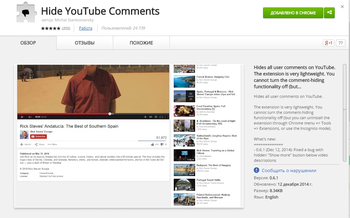Toggle the thumbs down dislike button
The height and width of the screenshot is (218, 350).
pos(163,144)
